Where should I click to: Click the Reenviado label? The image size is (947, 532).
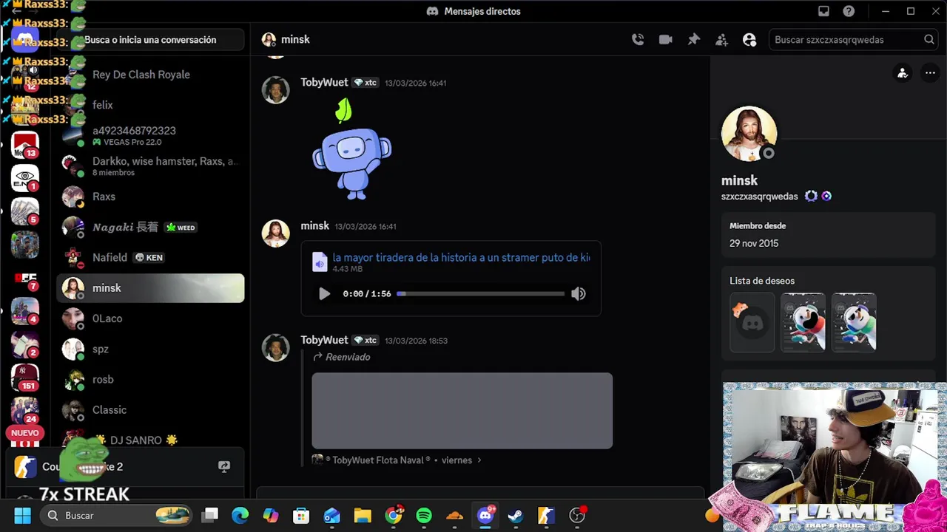pos(348,357)
